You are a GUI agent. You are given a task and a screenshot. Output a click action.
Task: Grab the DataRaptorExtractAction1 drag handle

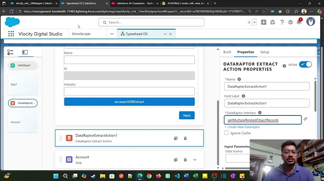pyautogui.click(x=61, y=138)
